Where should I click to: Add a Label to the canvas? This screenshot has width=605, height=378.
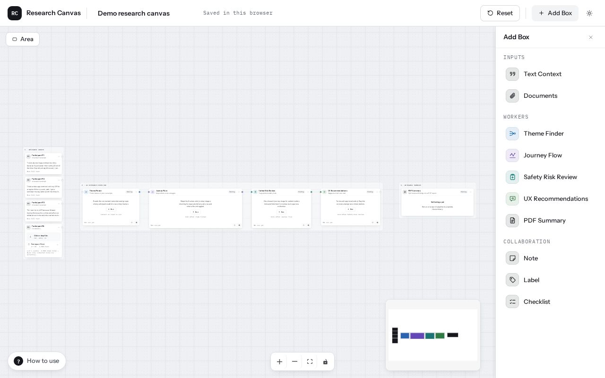[550, 280]
